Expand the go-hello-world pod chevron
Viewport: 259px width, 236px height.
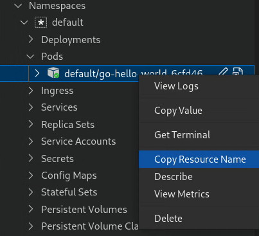(37, 73)
